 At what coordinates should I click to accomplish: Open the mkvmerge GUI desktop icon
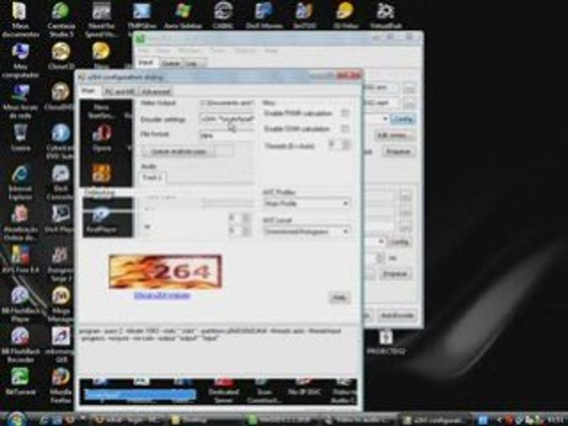click(x=60, y=345)
